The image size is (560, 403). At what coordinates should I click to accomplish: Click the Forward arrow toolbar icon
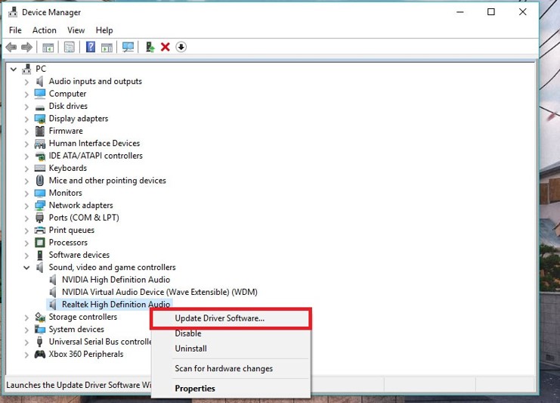[x=26, y=47]
